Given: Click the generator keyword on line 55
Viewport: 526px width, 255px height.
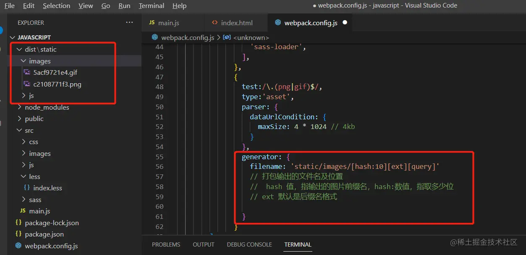Looking at the screenshot, I should tap(260, 157).
